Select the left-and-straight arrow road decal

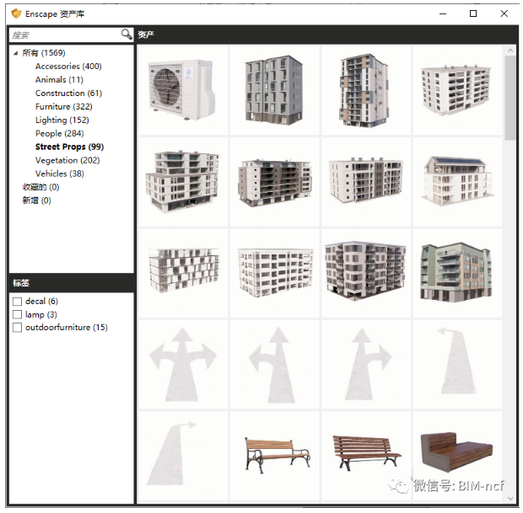pyautogui.click(x=273, y=364)
